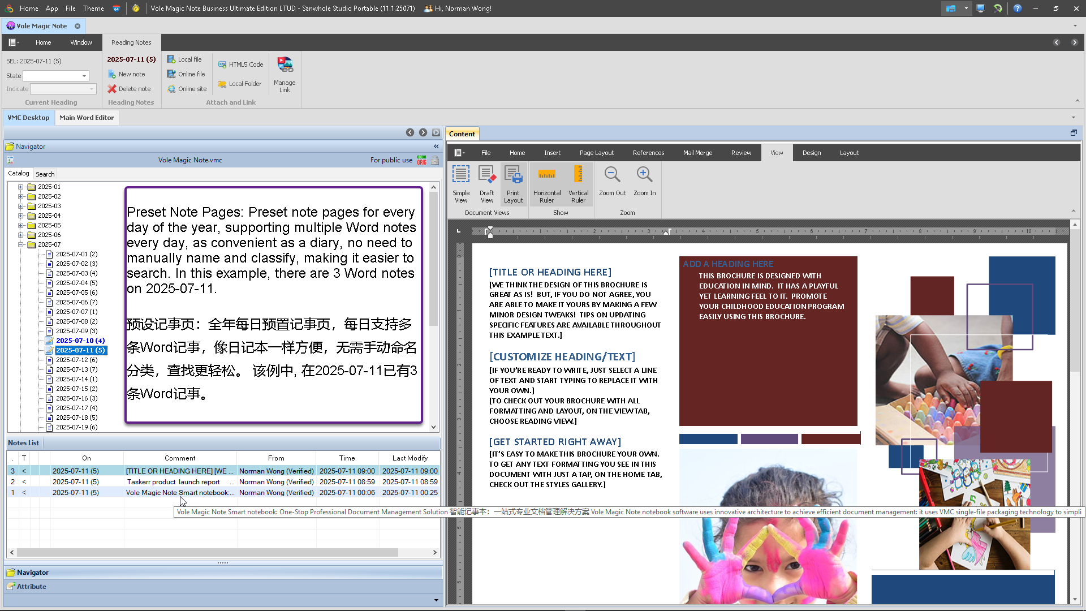Click ribbon next arrow at top right
Image resolution: width=1086 pixels, height=611 pixels.
1074,42
